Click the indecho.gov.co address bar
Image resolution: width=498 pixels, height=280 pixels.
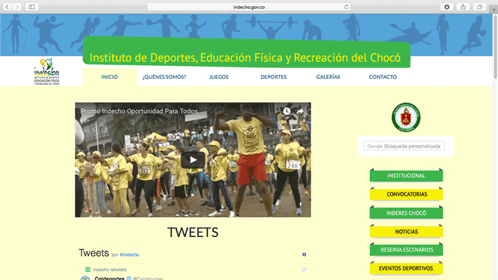coord(249,7)
